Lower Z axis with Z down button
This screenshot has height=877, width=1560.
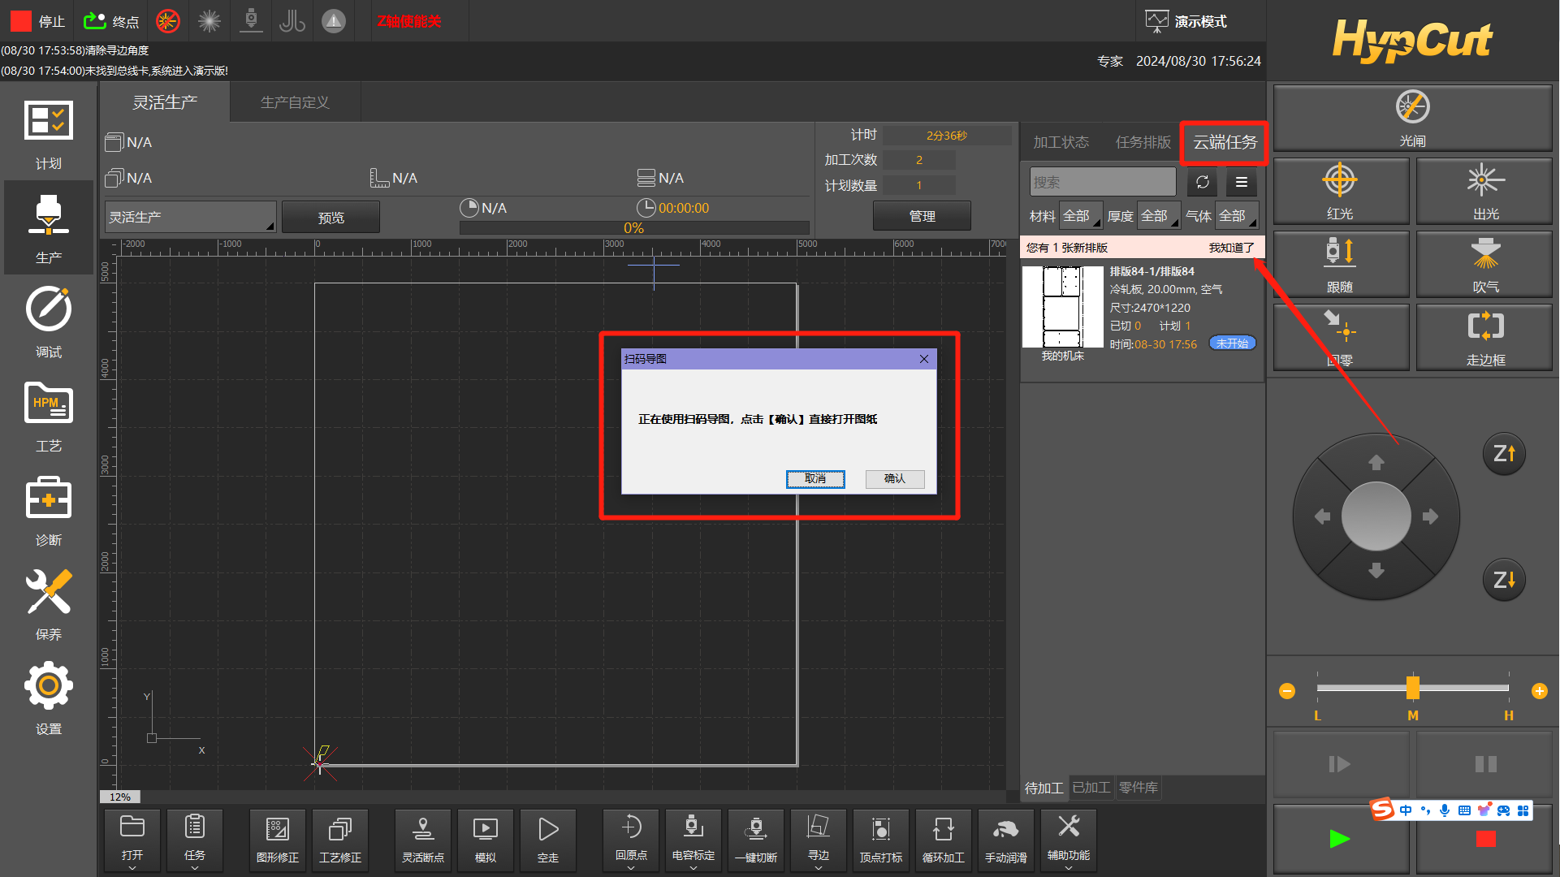[x=1504, y=580]
